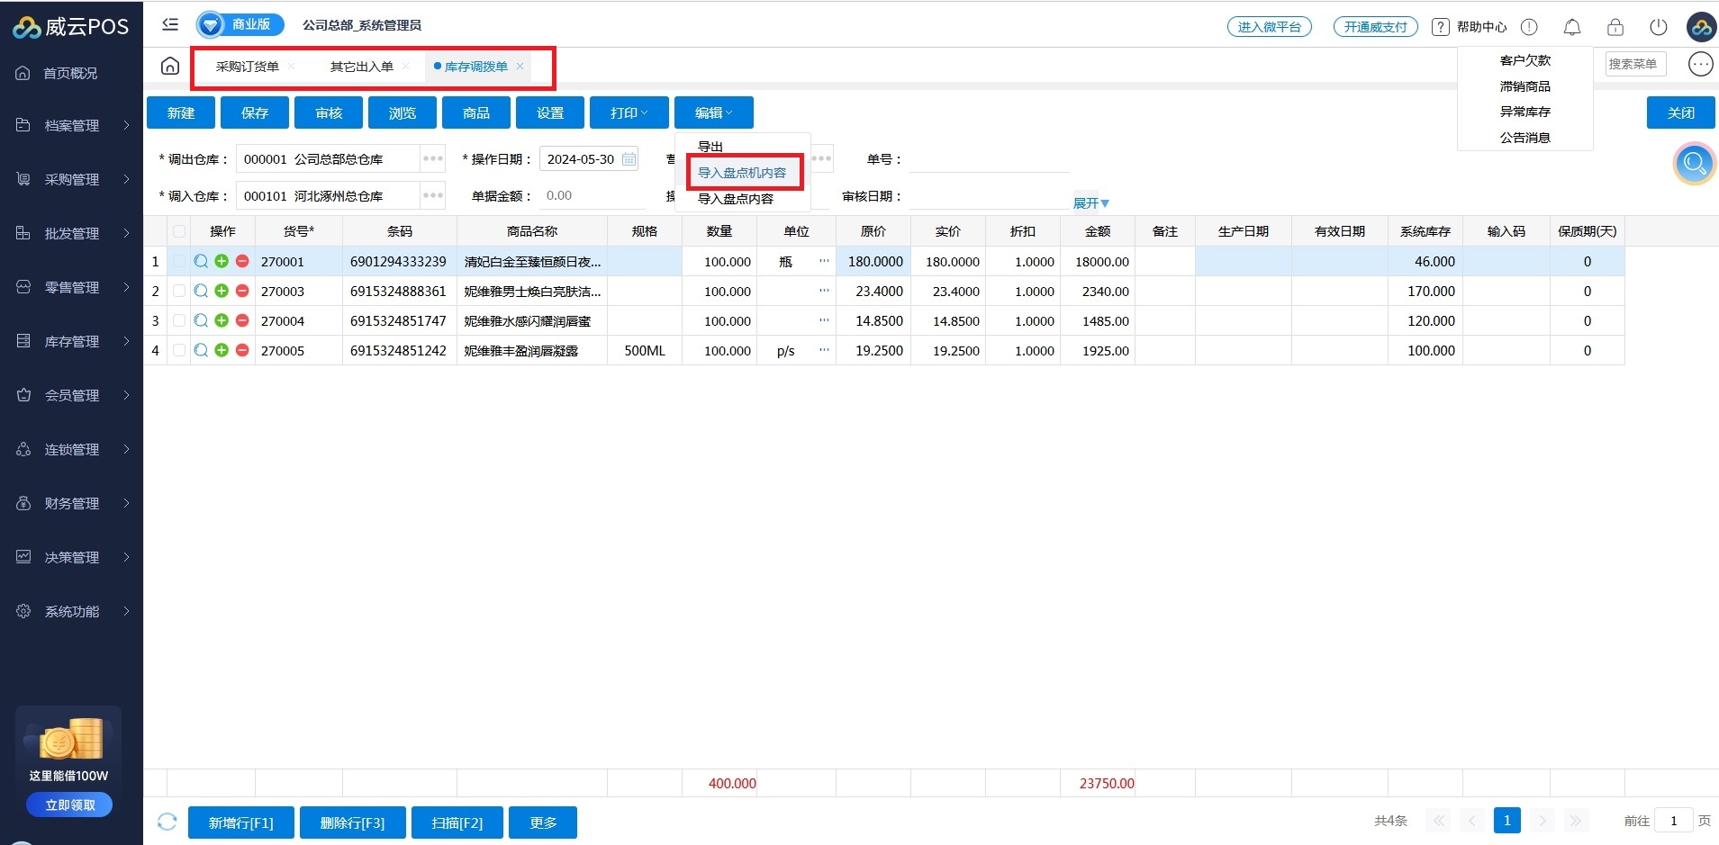The width and height of the screenshot is (1719, 845).
Task: Expand 库存管理 in the sidebar
Action: (x=72, y=341)
